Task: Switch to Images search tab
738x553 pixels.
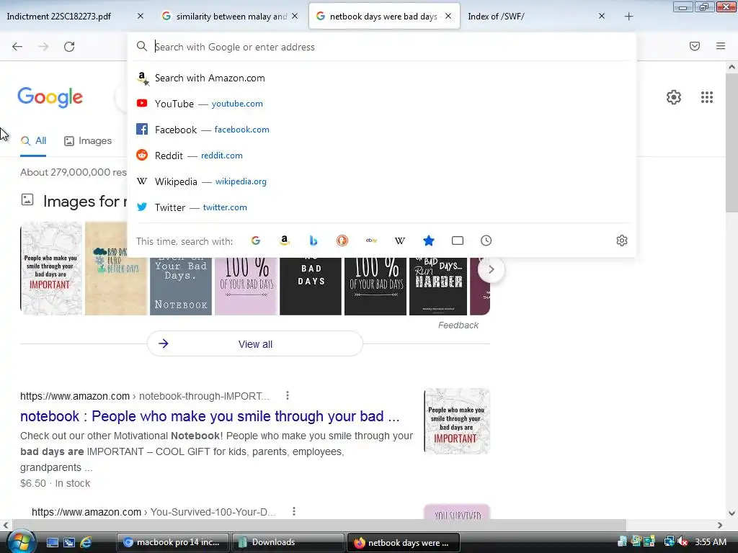Action: (88, 141)
